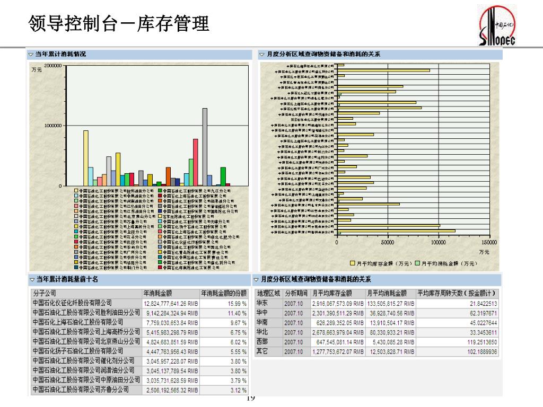Select 长岭分公司 legend swatch

76,247
